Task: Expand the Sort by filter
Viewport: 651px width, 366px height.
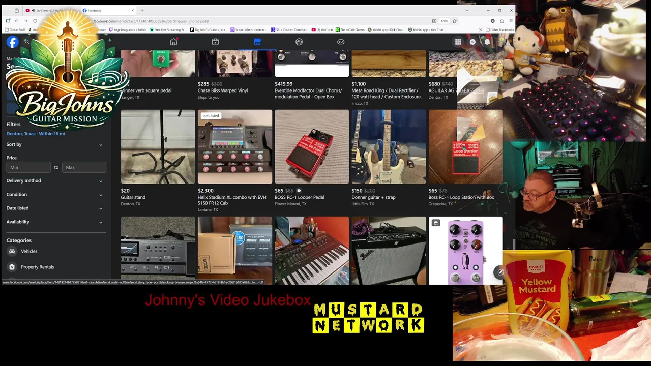Action: tap(54, 144)
